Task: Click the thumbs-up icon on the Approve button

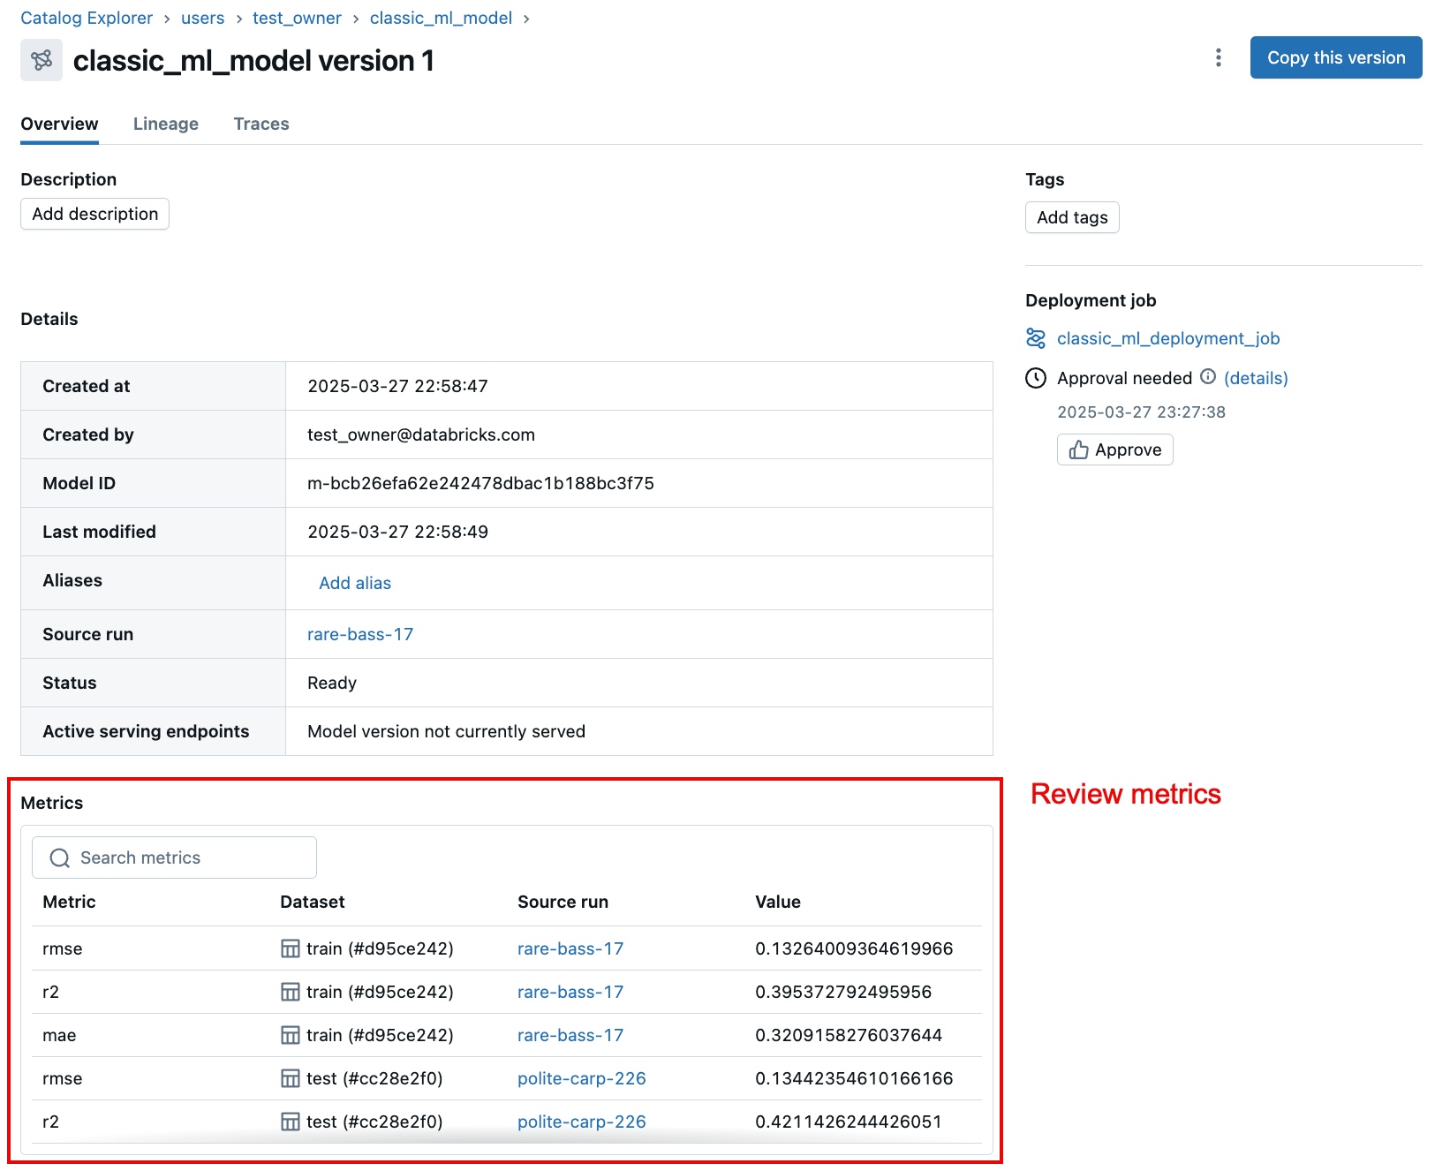Action: [1079, 450]
